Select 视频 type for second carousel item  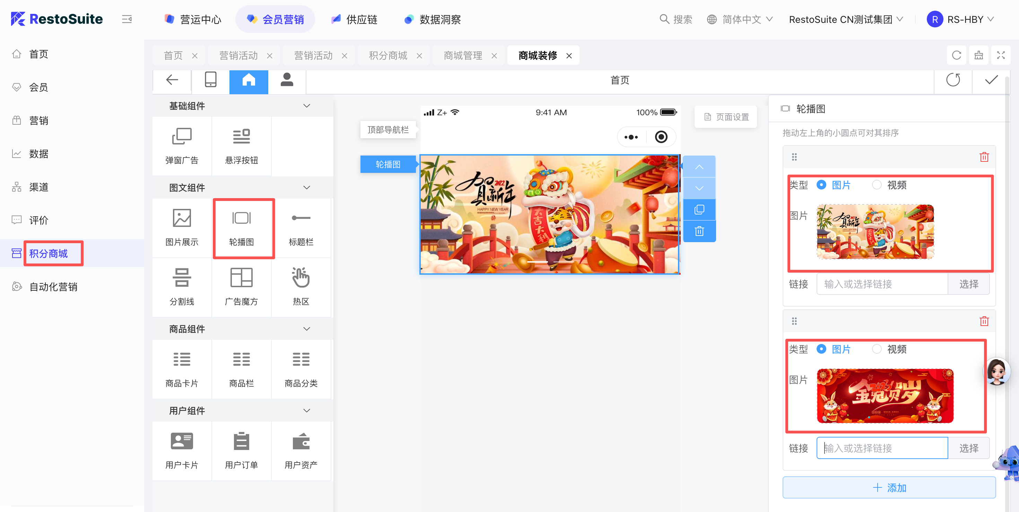[877, 349]
